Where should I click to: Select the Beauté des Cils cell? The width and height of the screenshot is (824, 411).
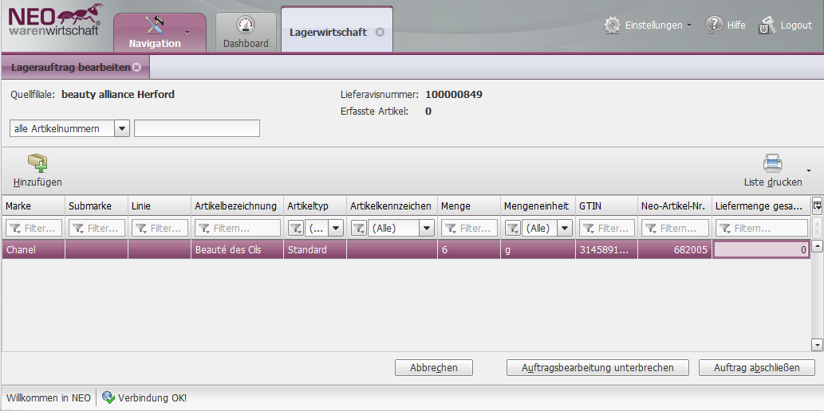238,250
